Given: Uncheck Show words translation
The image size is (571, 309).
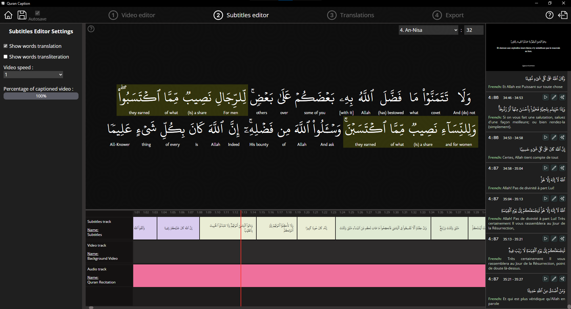Looking at the screenshot, I should coord(5,46).
